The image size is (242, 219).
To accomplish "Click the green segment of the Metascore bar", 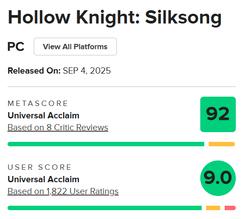I will click(106, 144).
